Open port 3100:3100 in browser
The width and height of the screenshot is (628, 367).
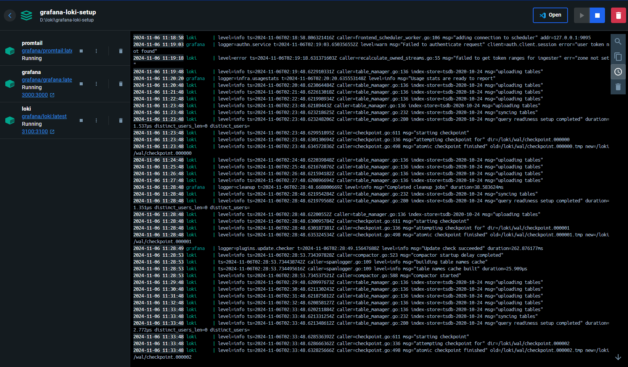coord(38,131)
